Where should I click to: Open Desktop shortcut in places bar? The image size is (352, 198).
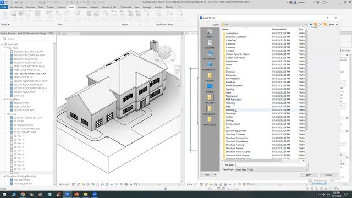(210, 88)
